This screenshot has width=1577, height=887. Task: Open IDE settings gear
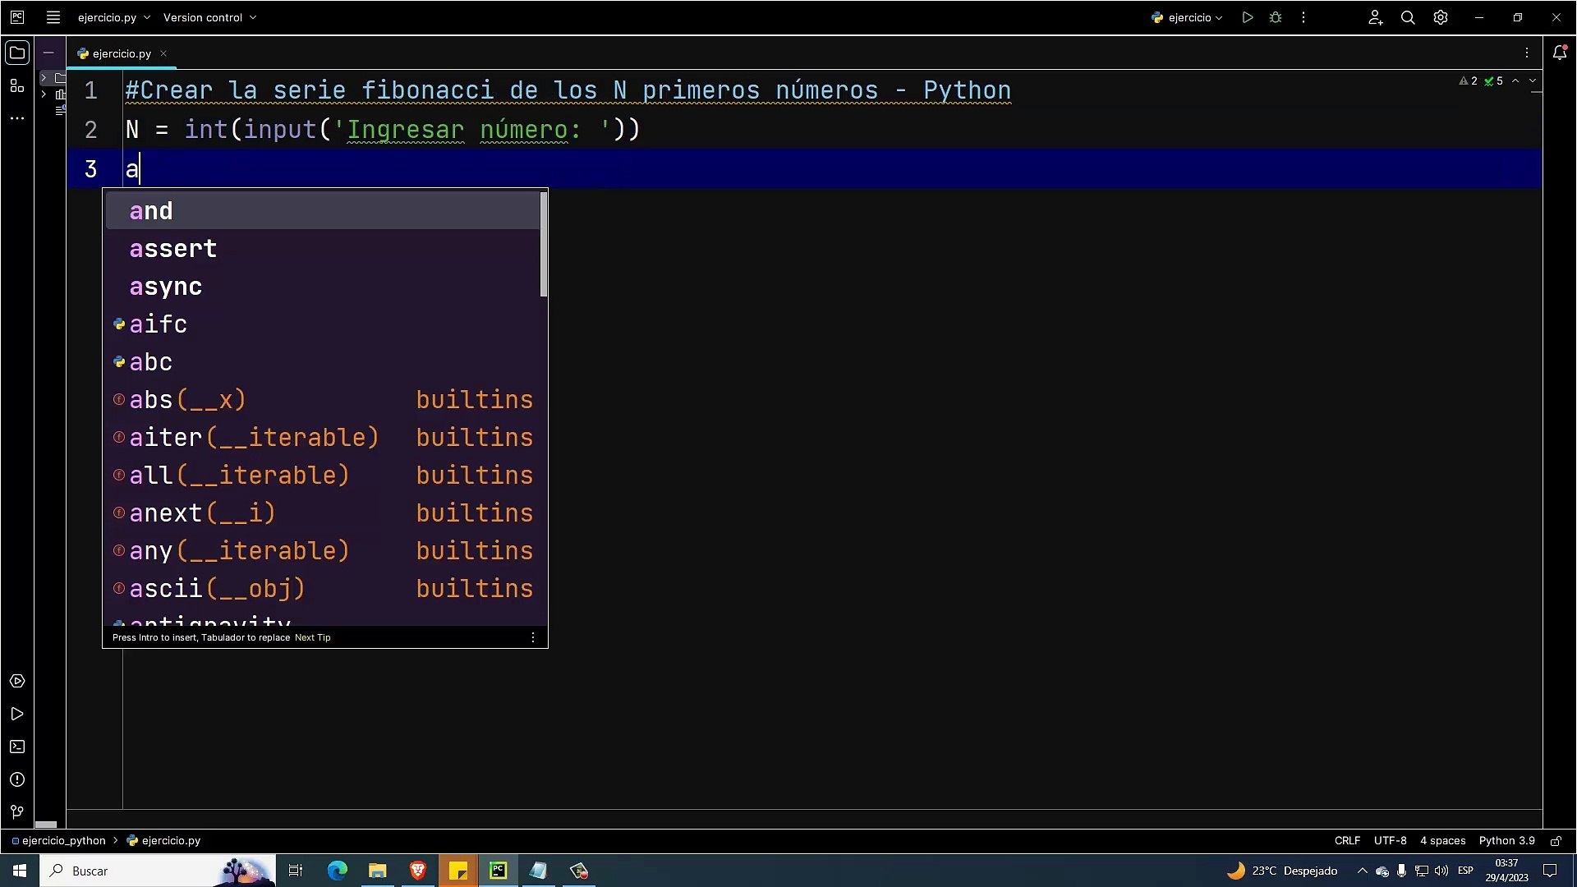(x=1441, y=17)
